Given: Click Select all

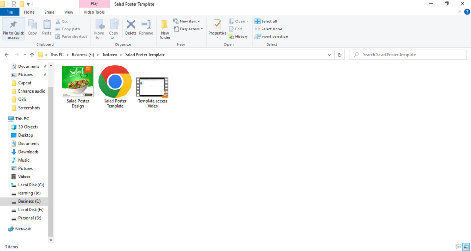Looking at the screenshot, I should pos(266,22).
